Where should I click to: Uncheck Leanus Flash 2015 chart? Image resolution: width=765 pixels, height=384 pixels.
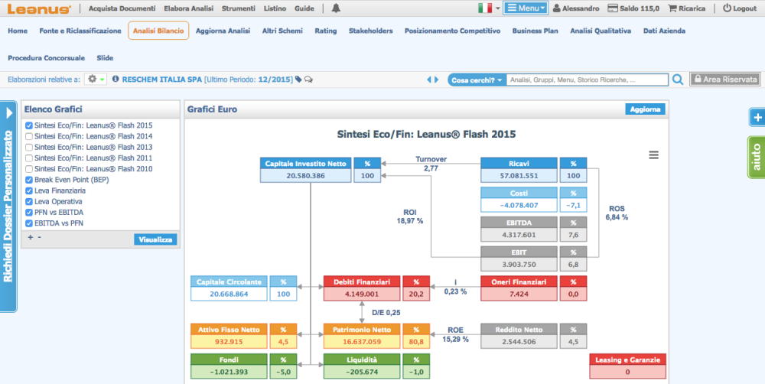tap(29, 125)
